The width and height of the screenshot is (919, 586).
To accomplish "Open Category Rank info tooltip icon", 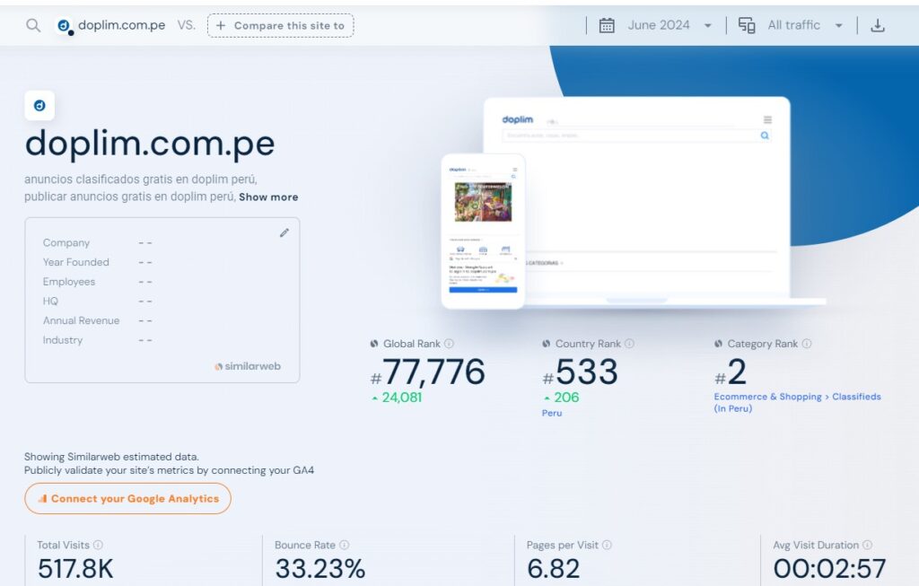I will click(x=807, y=344).
